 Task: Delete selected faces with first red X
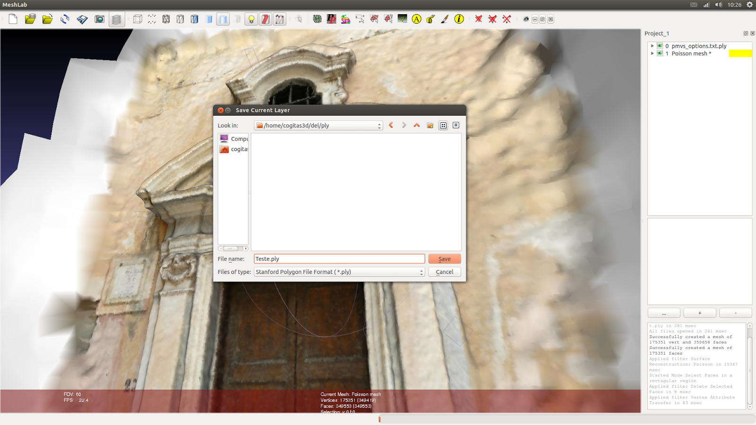tap(479, 19)
